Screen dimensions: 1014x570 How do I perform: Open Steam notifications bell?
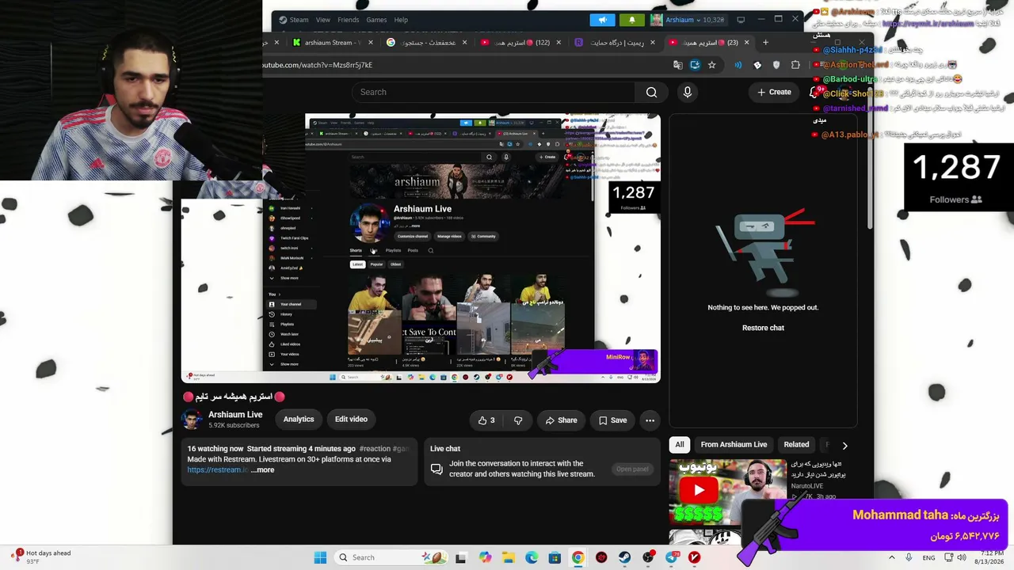(x=631, y=20)
